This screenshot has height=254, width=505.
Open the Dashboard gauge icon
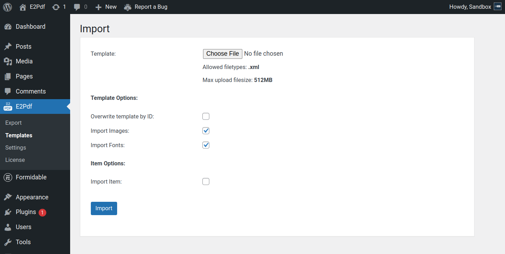tap(8, 27)
